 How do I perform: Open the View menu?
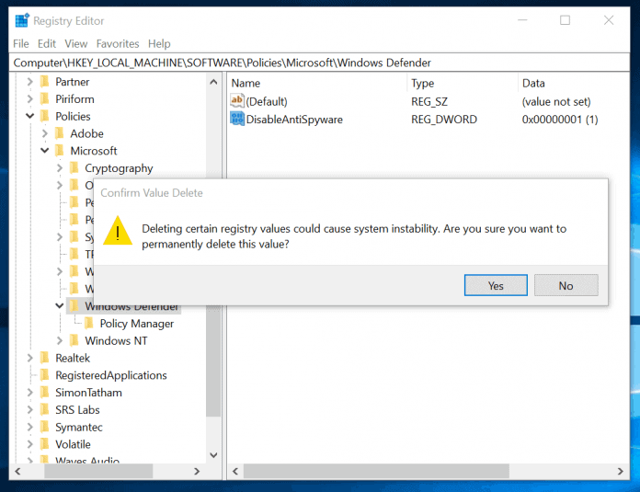point(76,43)
